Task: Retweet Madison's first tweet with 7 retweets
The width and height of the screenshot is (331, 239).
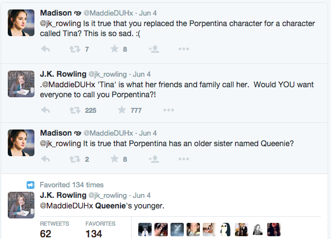Action: [75, 49]
